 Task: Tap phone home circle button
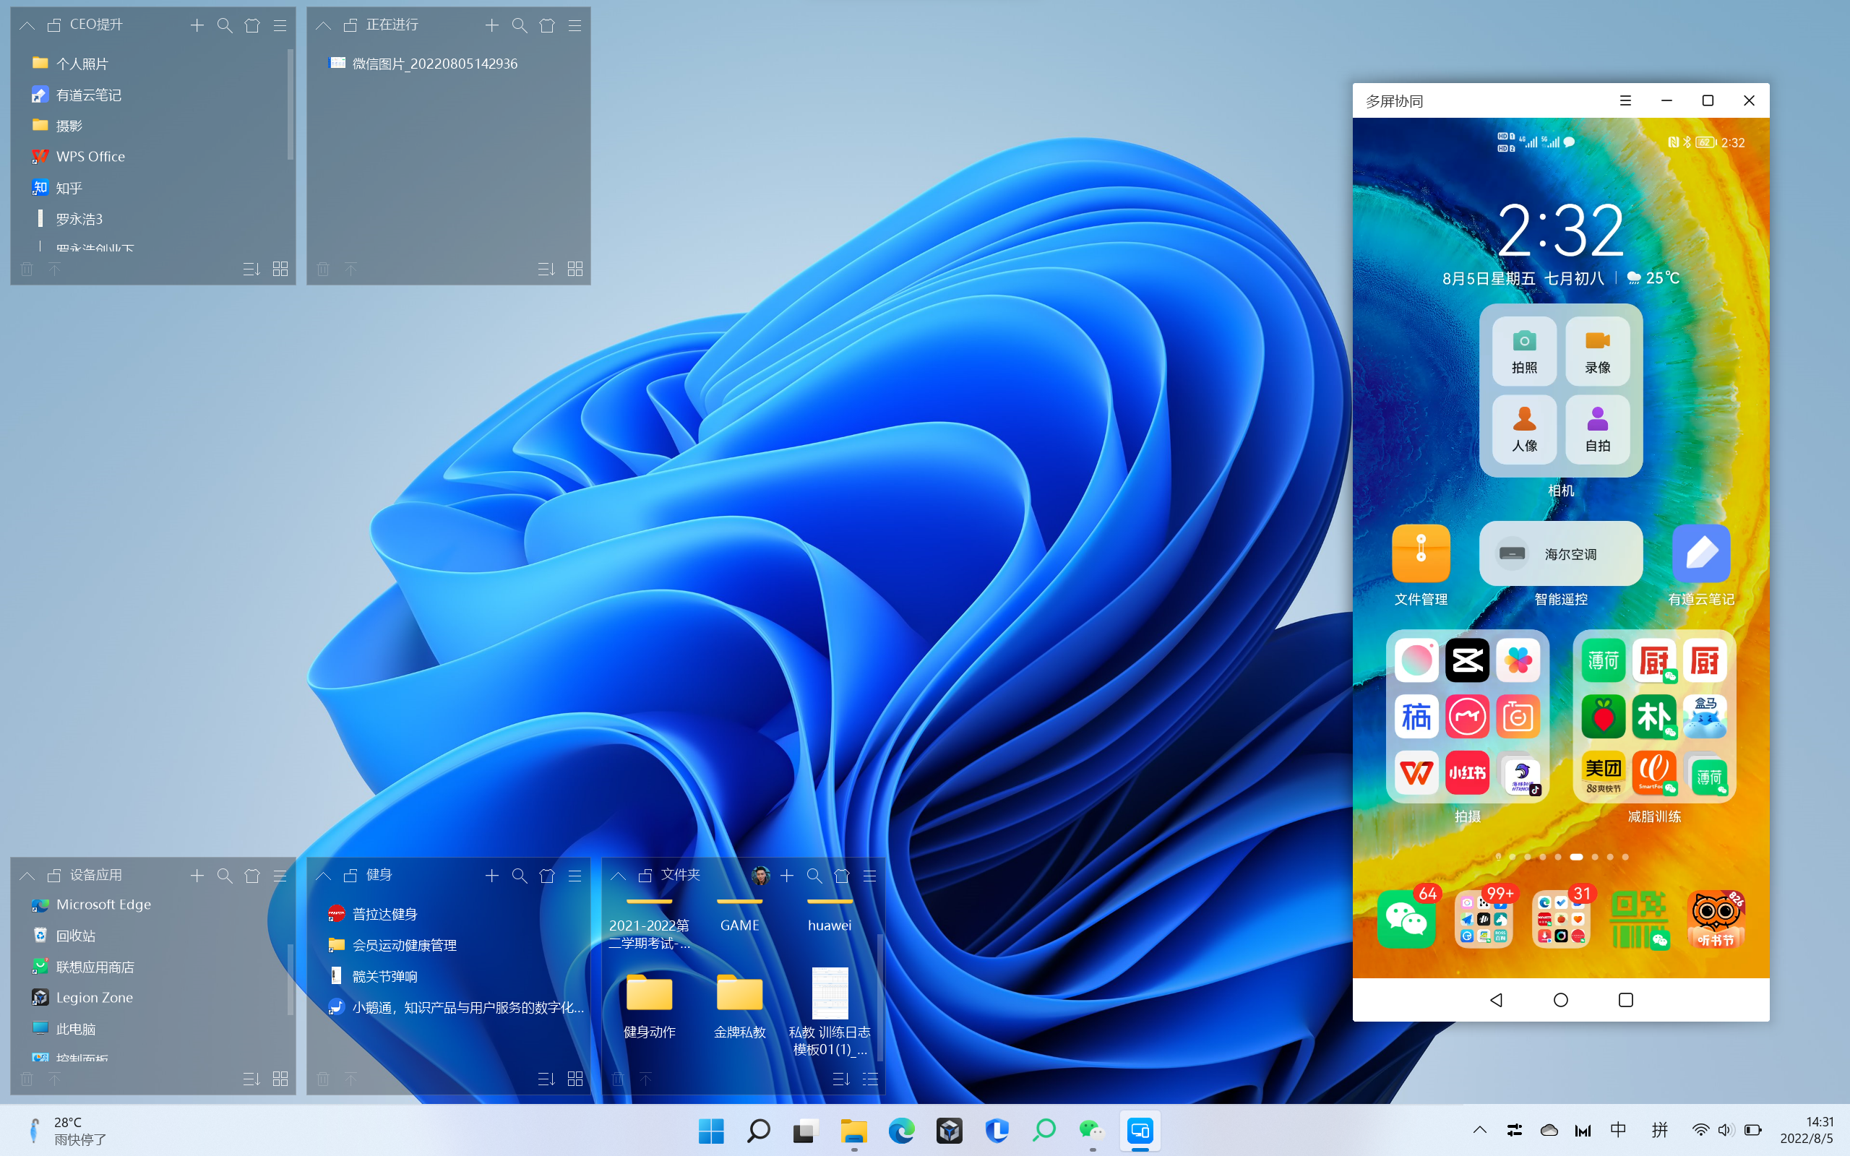point(1561,1000)
